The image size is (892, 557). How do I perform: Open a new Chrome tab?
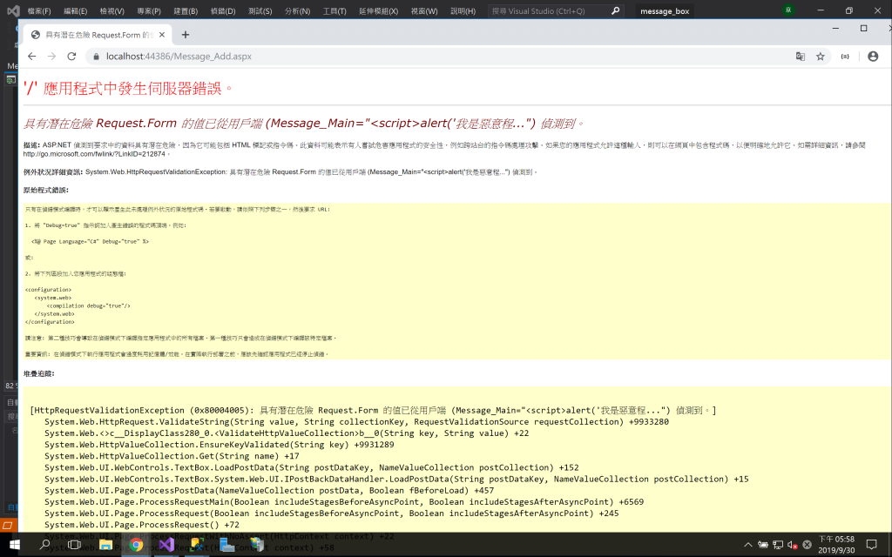[x=186, y=35]
